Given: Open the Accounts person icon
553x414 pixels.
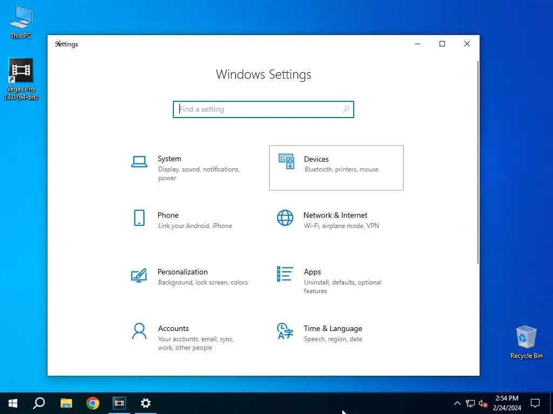Looking at the screenshot, I should coord(139,332).
